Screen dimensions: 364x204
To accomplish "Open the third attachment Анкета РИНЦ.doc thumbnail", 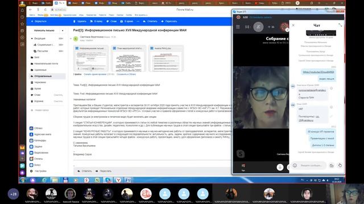I will pos(166,58).
